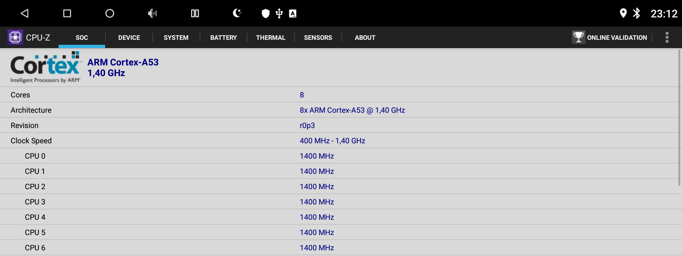
Task: Tap the 1400 MHz value for CPU 1
Action: coord(317,171)
